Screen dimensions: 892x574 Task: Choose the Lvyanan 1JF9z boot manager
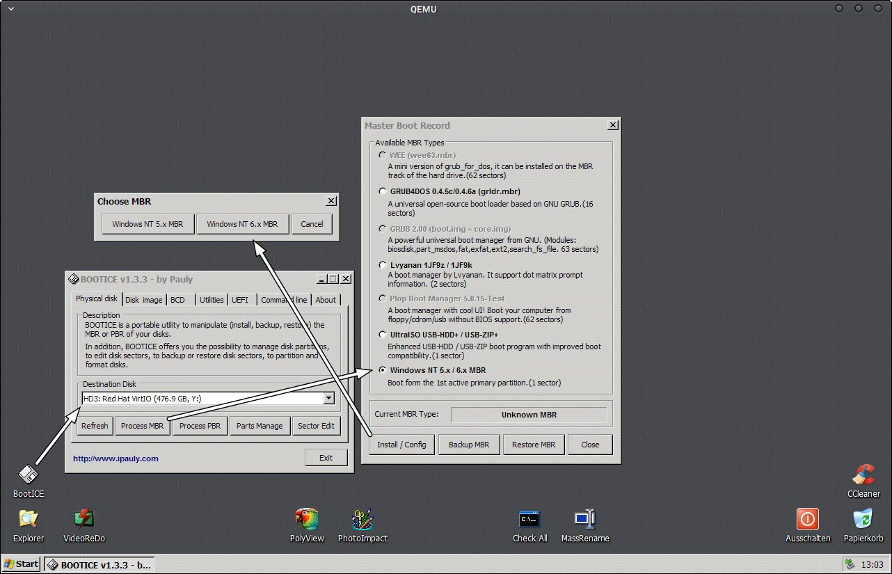(382, 264)
